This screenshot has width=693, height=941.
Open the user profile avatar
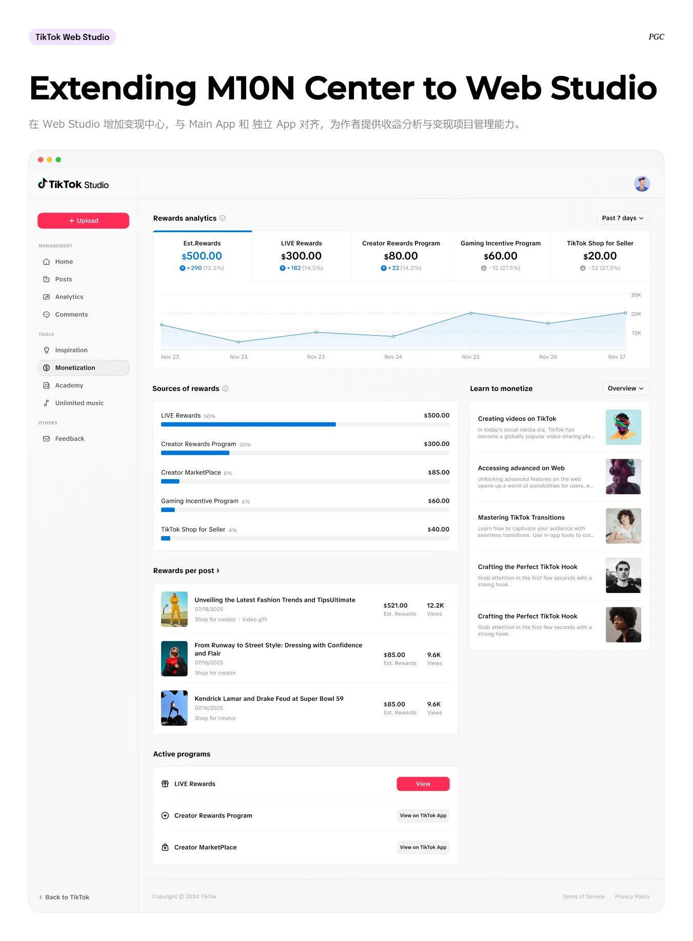[642, 183]
